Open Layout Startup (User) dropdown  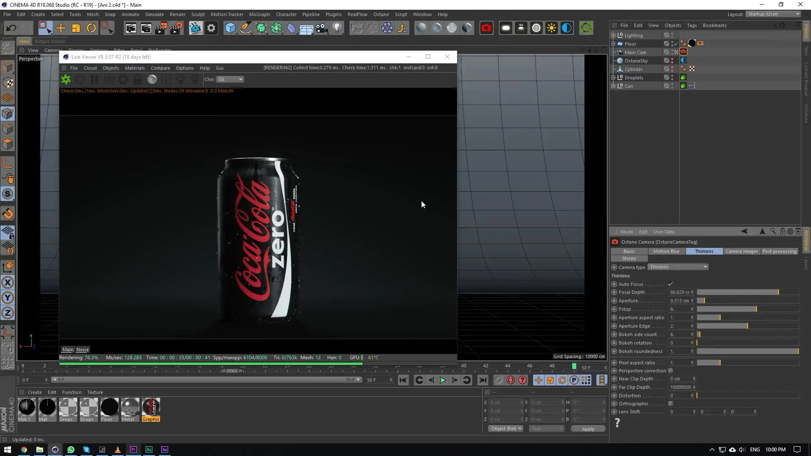(773, 14)
